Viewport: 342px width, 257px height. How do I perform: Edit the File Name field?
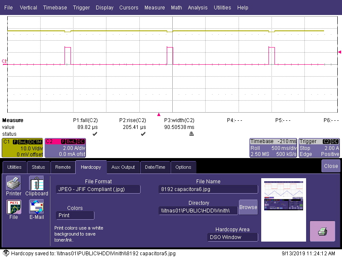(x=208, y=189)
